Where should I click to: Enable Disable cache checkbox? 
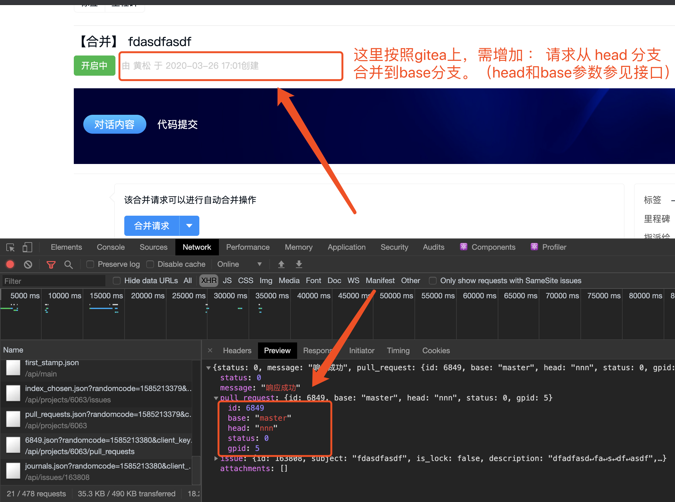tap(150, 264)
